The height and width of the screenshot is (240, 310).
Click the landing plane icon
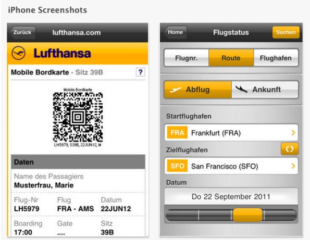241,89
